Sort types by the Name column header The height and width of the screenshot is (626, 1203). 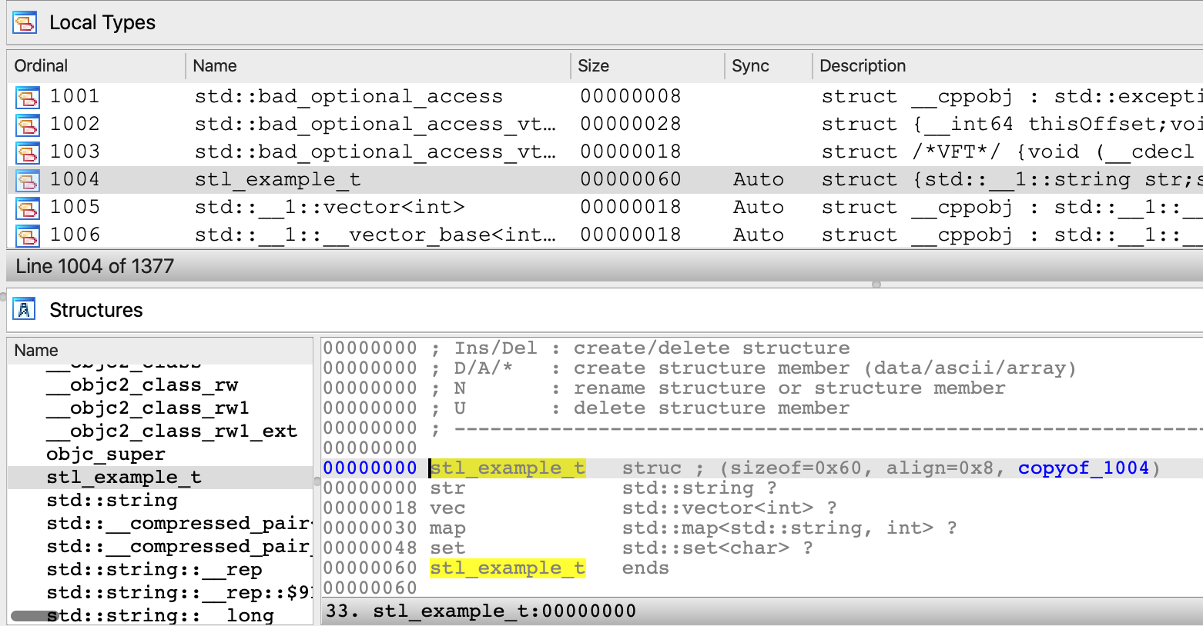click(214, 66)
